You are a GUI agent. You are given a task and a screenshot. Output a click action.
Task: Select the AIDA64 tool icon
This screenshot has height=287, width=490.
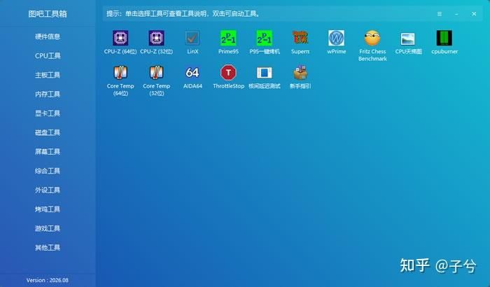(x=192, y=73)
